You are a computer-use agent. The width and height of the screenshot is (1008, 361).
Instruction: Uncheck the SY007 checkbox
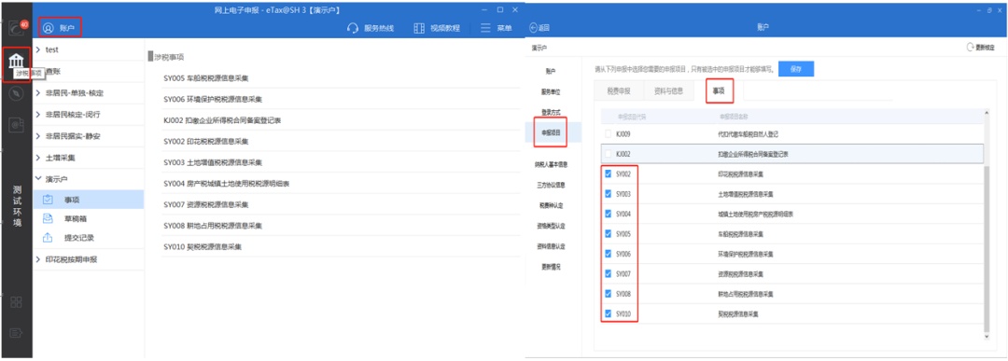609,273
